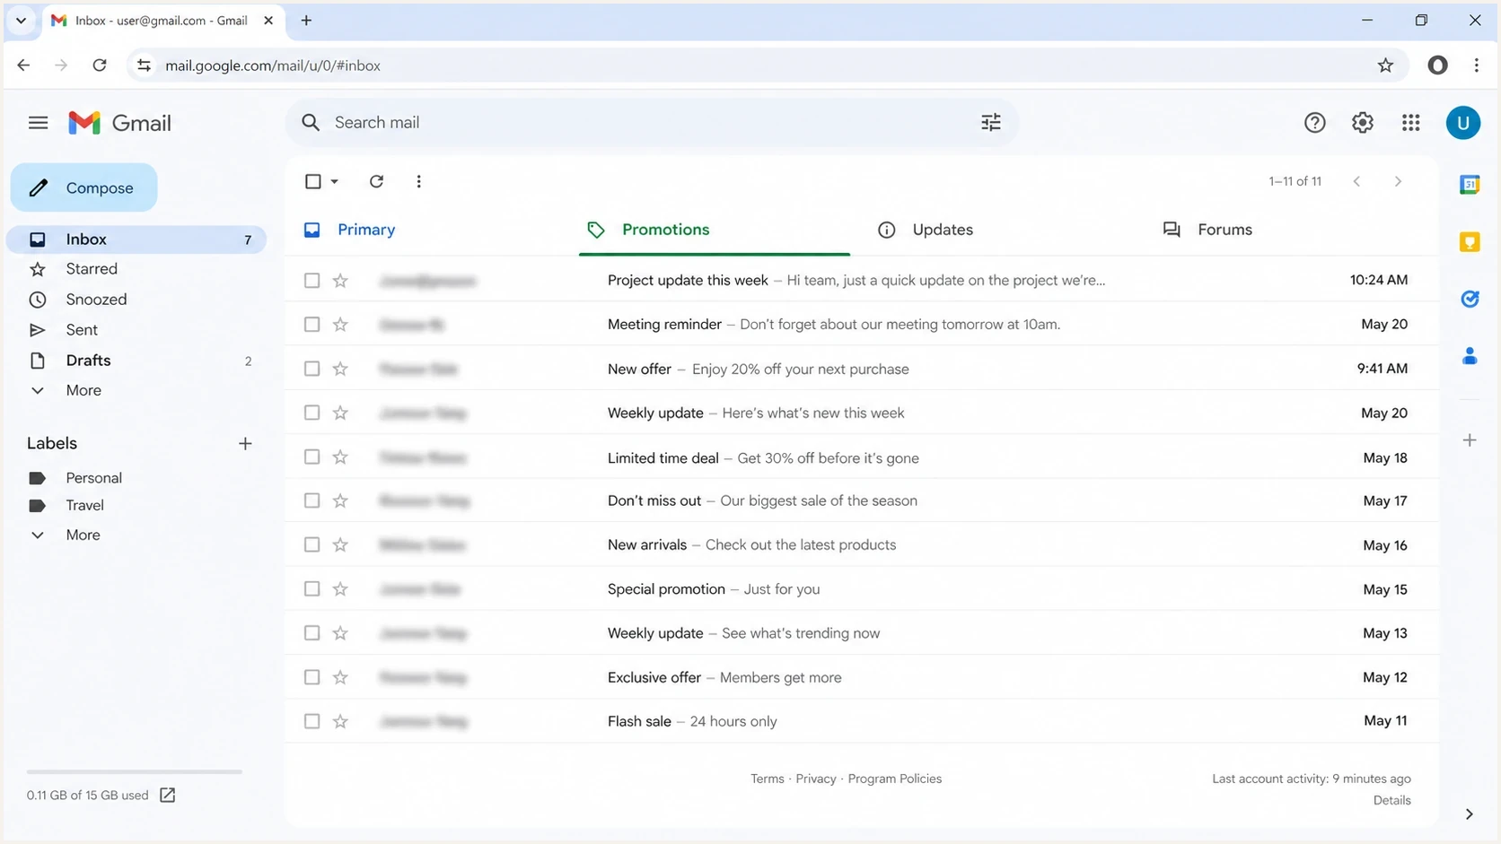
Task: Click the storage usage bar
Action: [x=135, y=771]
